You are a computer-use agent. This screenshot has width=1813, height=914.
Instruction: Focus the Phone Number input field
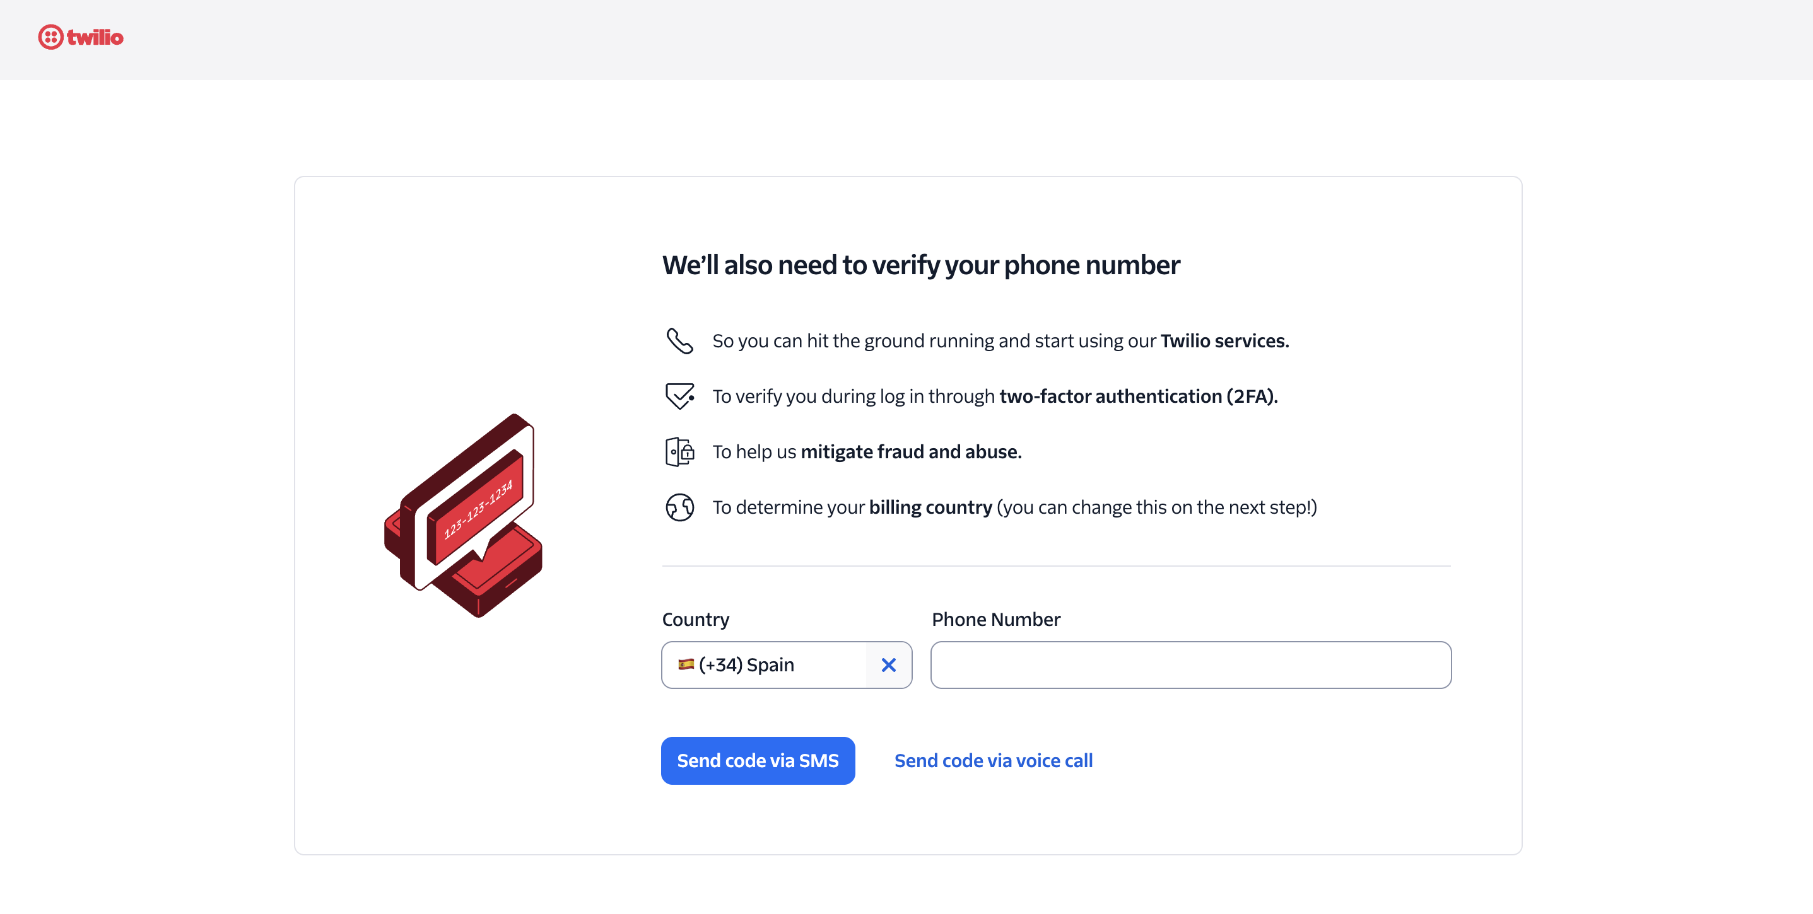[x=1190, y=664]
